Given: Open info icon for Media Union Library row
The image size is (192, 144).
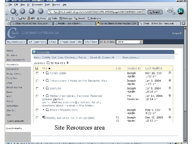Looking at the screenshot, I should tap(170, 95).
